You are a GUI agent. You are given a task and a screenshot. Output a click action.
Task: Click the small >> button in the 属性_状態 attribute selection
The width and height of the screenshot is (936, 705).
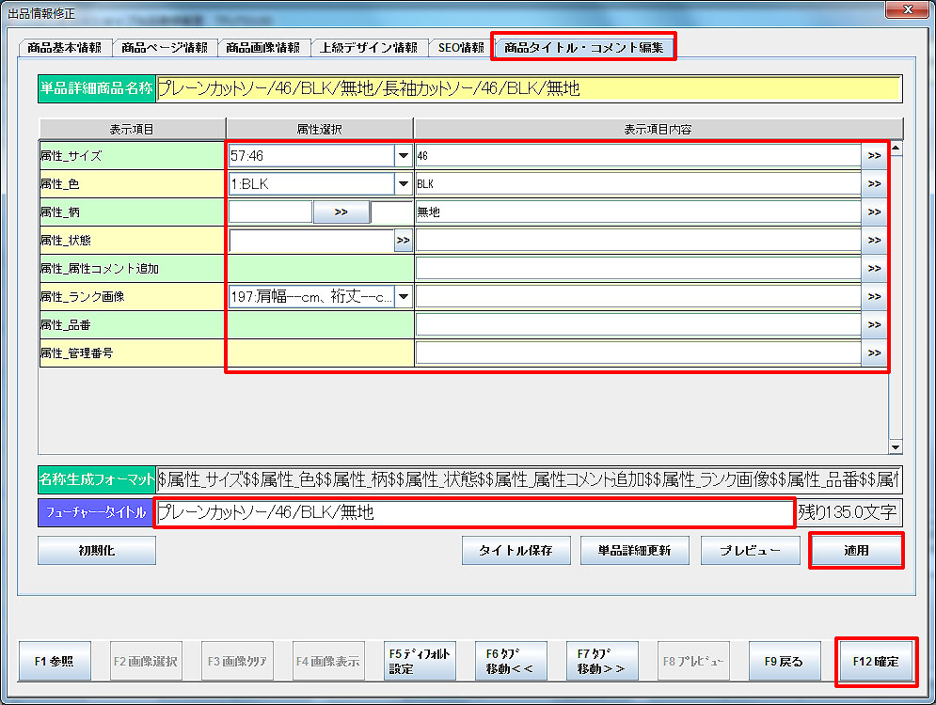point(403,241)
